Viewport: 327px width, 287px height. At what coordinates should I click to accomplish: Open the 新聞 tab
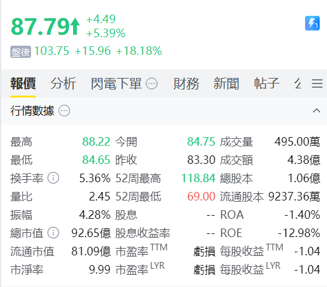click(227, 83)
